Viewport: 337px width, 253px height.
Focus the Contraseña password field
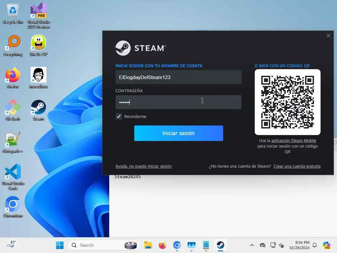coord(178,102)
